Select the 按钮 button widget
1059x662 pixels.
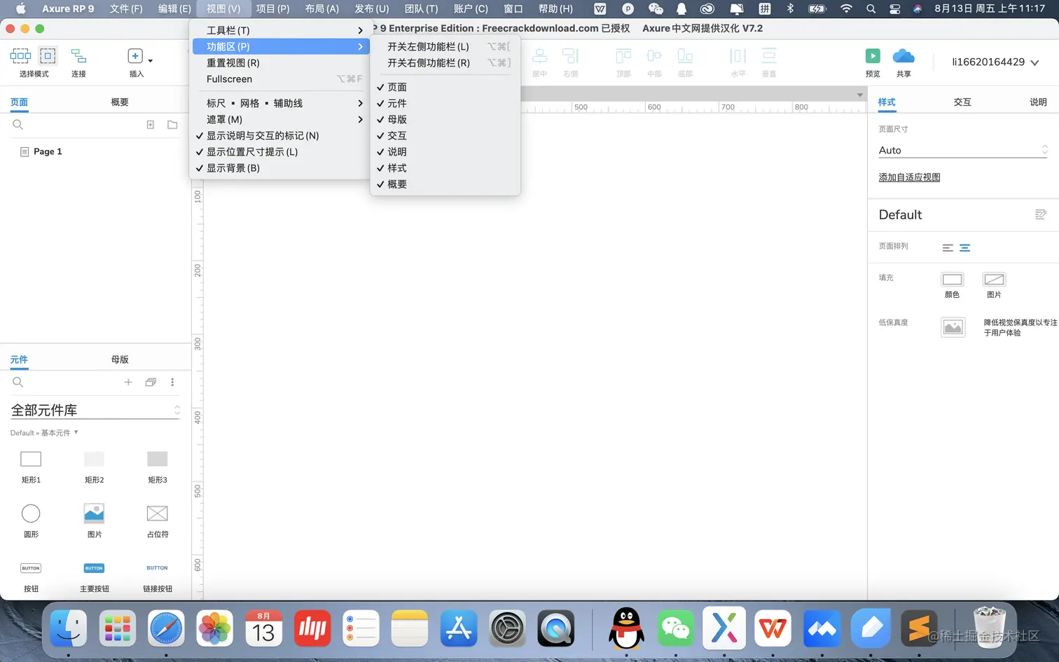coord(31,568)
